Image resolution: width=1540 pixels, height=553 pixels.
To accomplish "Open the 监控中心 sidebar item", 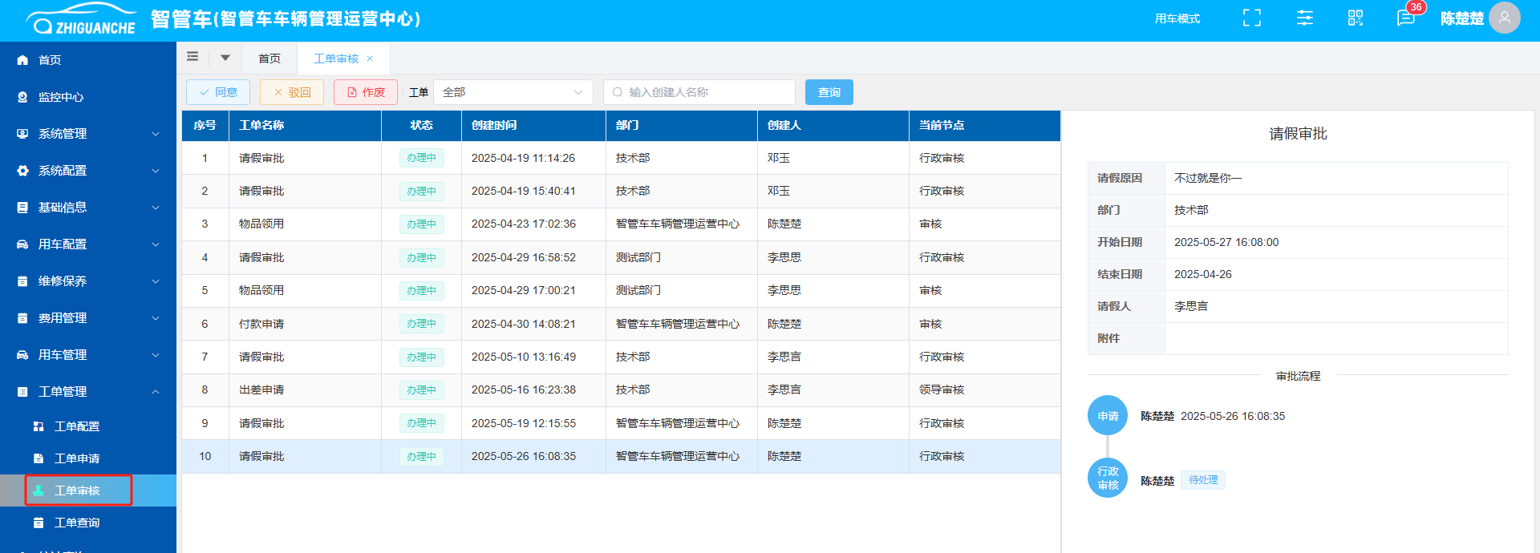I will click(61, 97).
